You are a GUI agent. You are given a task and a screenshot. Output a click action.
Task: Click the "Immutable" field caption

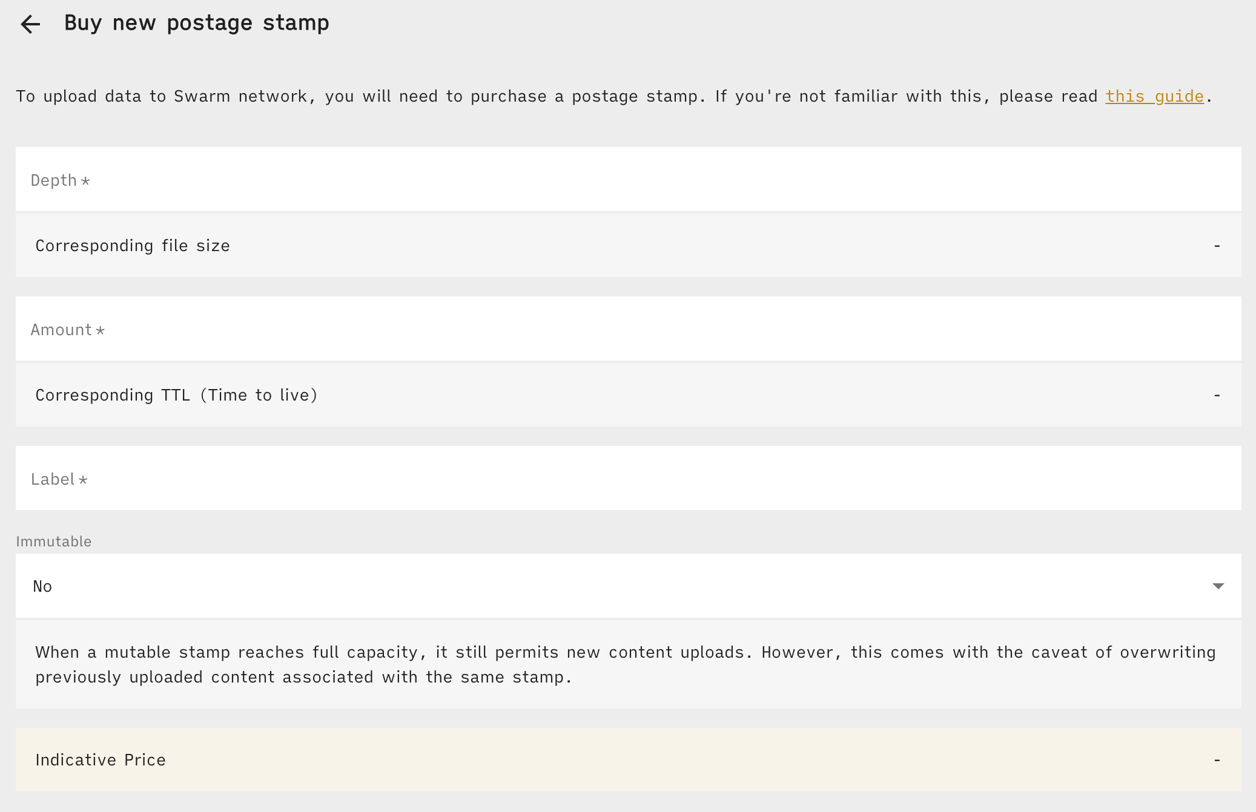(54, 542)
